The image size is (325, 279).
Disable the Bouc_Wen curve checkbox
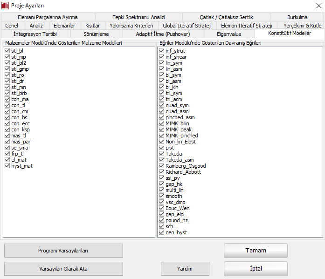161,208
